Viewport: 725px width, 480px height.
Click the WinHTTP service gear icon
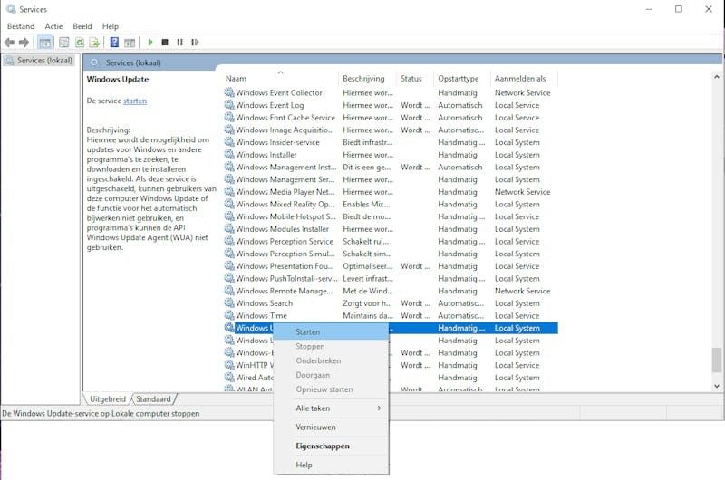(229, 365)
